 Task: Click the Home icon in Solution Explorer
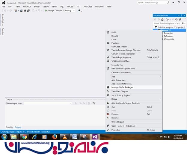click(163, 19)
